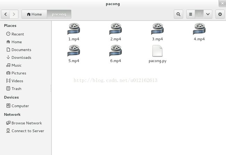
Task: Click the 5.mp4 file name label
Action: click(x=74, y=61)
